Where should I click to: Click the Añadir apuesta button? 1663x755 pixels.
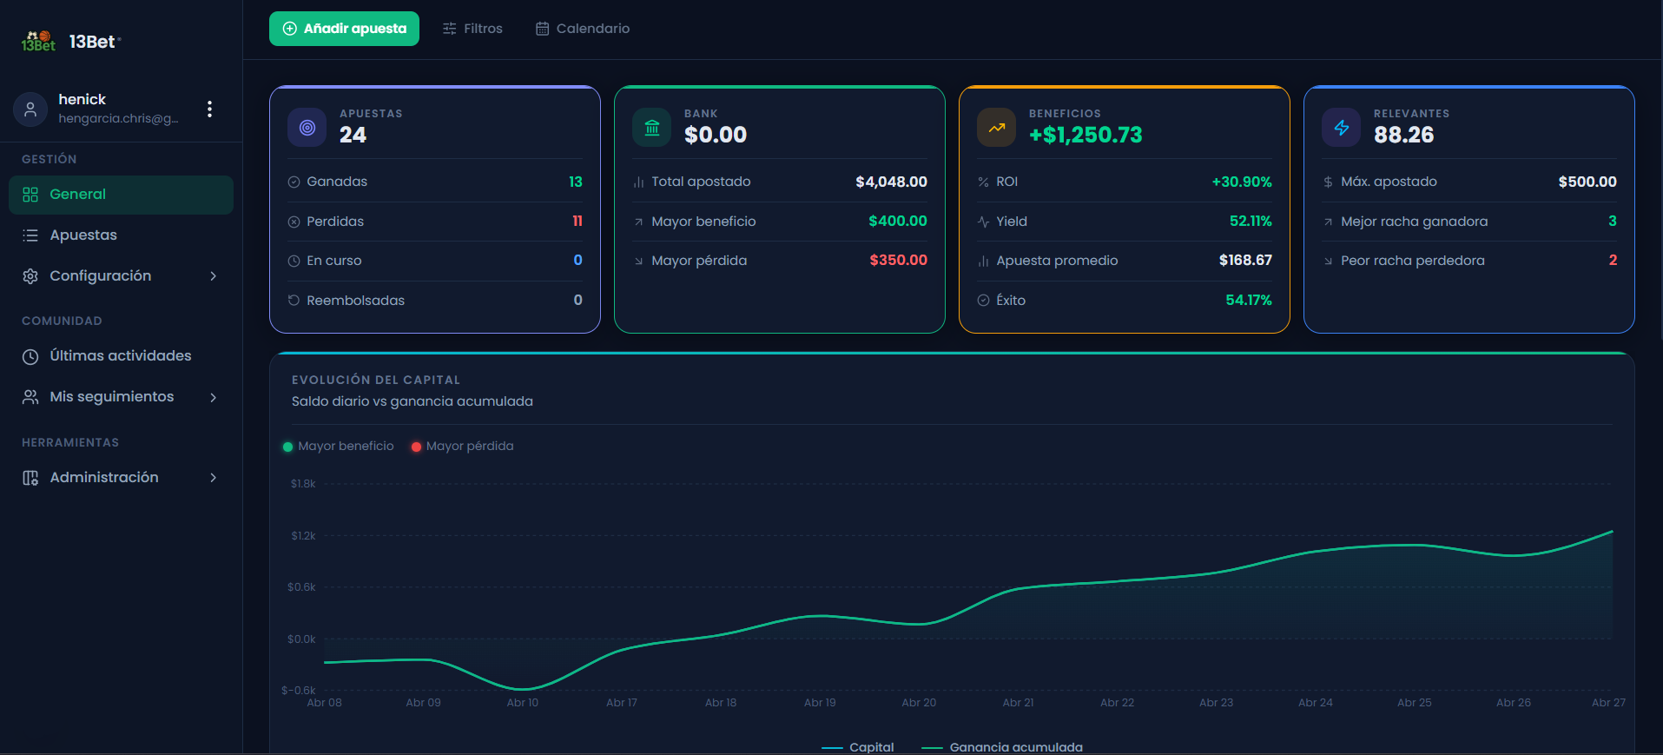point(344,29)
